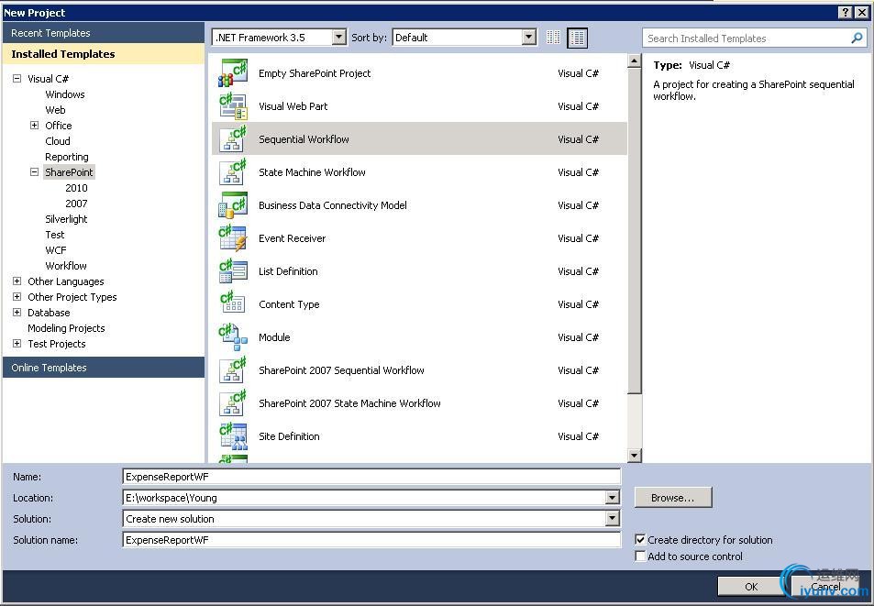Click the template list scroll up arrow
Screen dimensions: 874x606
click(x=635, y=61)
